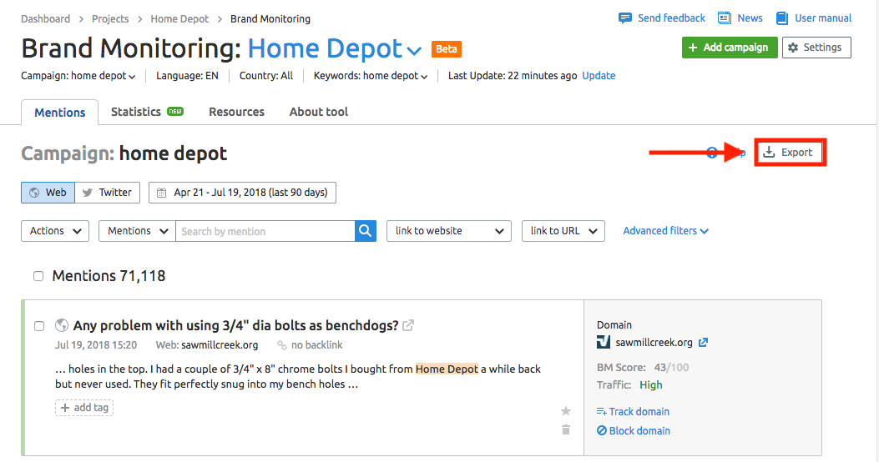Open benchdogs article external link icon

[x=408, y=325]
